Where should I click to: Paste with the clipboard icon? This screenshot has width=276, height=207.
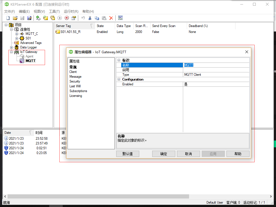[x=104, y=18]
